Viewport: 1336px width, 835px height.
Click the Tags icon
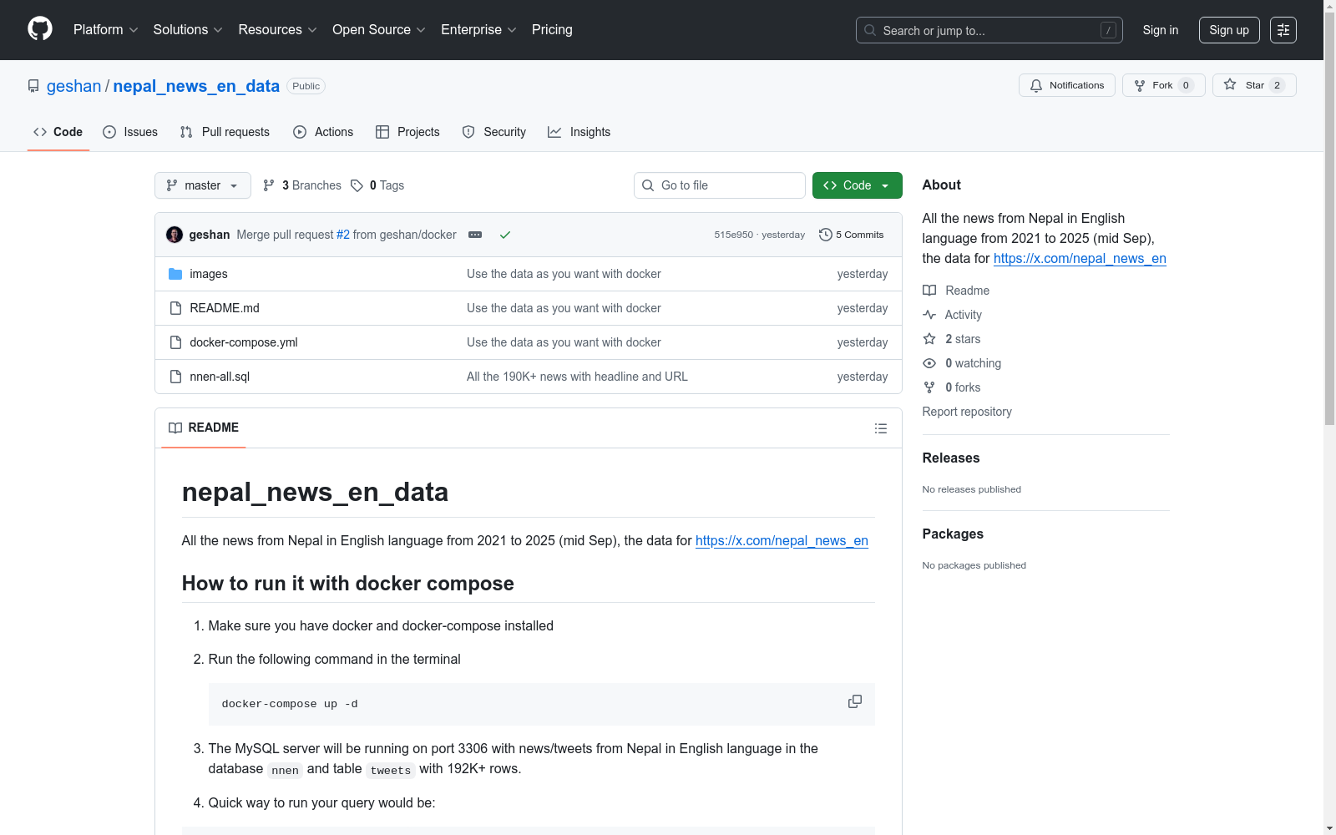tap(357, 185)
